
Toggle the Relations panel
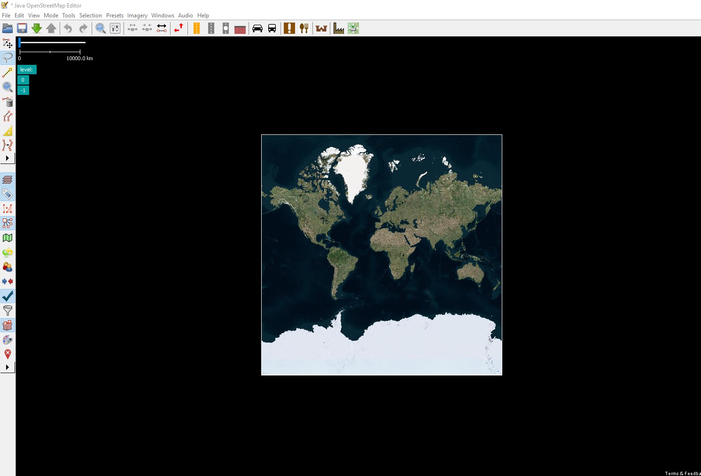pyautogui.click(x=8, y=223)
